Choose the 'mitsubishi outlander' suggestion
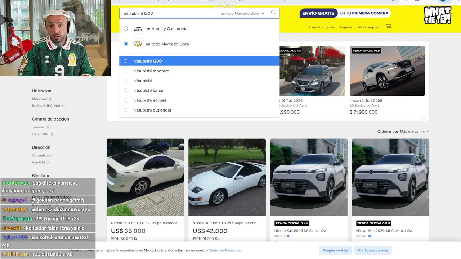This screenshot has height=259, width=461. coord(199,110)
